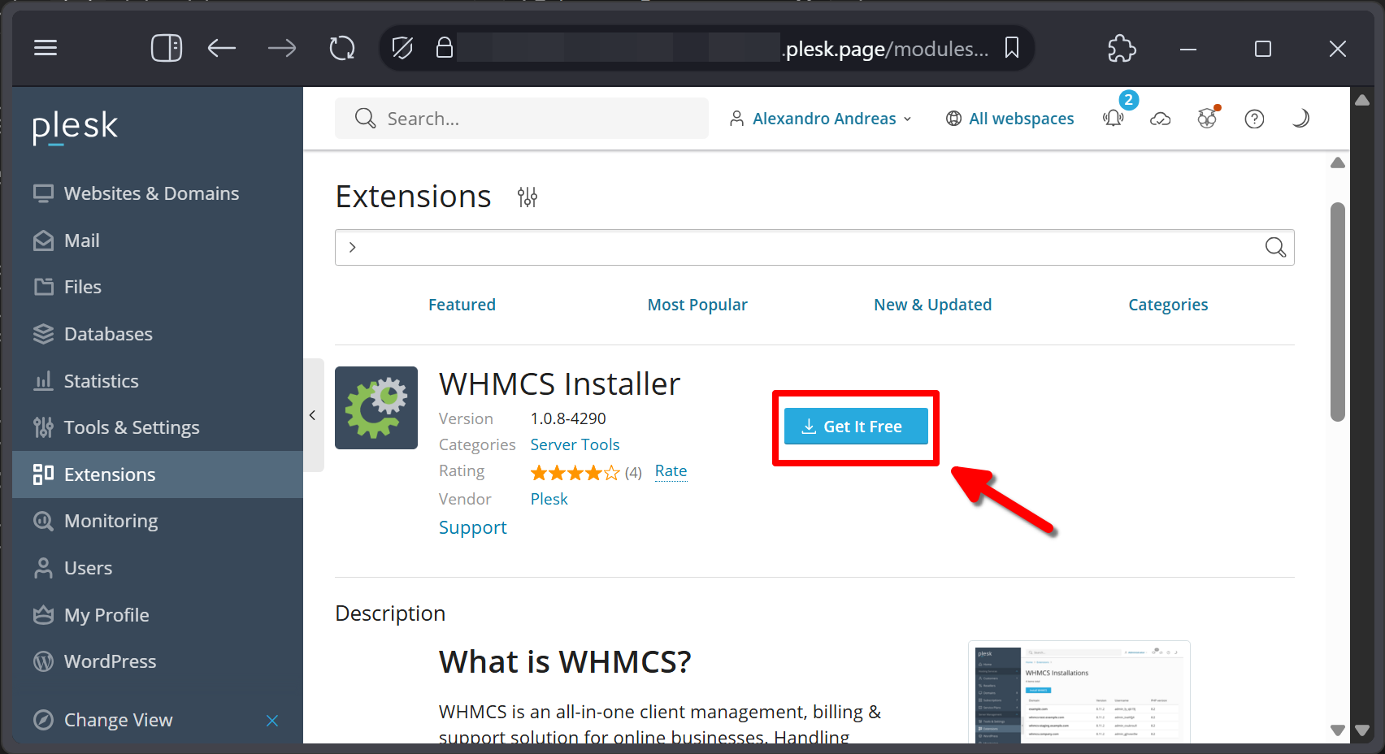The width and height of the screenshot is (1385, 754).
Task: Click the catalog search magnifier icon
Action: click(1275, 247)
